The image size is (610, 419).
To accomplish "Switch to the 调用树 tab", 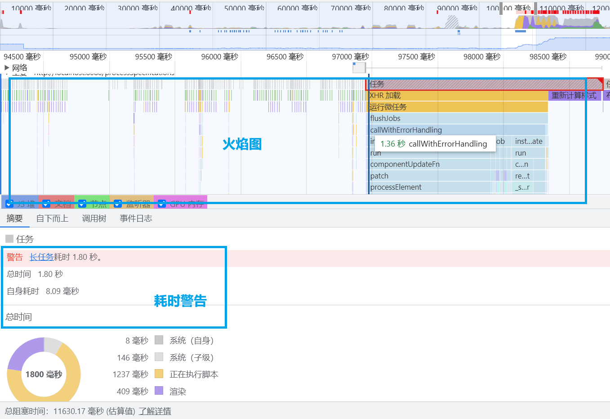I will click(94, 218).
